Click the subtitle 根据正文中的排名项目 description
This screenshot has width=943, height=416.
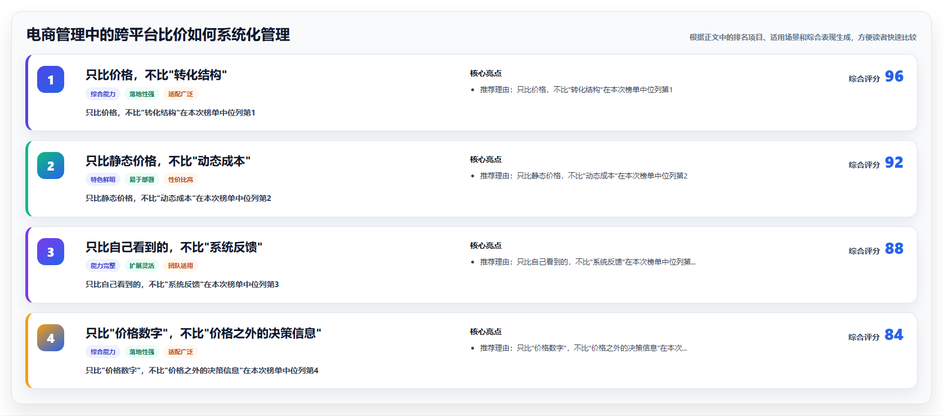(803, 37)
